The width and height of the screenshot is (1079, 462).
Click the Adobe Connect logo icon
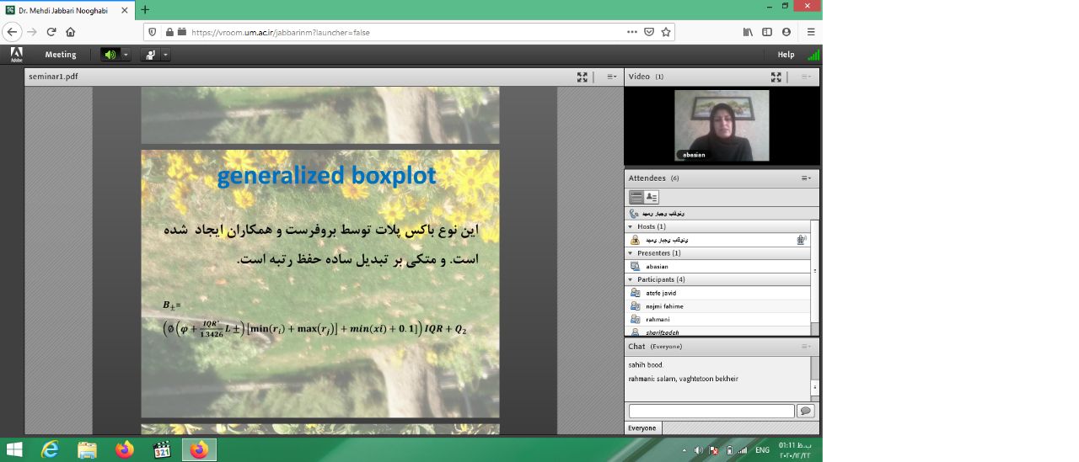[17, 55]
